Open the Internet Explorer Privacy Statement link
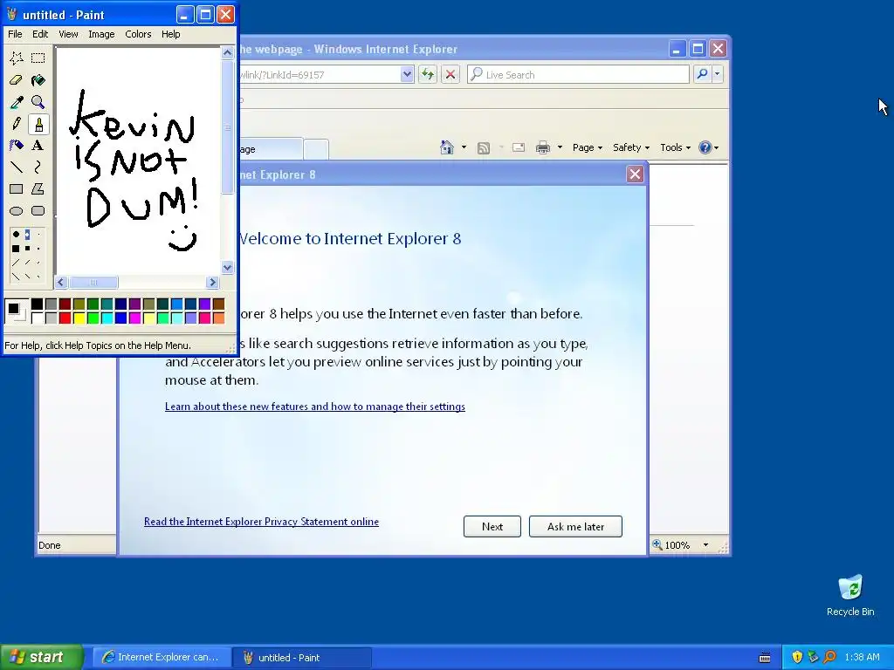This screenshot has width=894, height=670. tap(261, 522)
